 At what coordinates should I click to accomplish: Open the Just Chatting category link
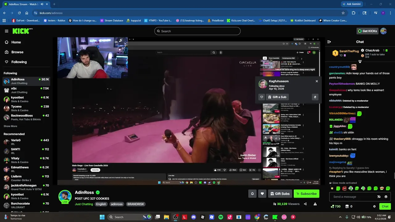[x=84, y=204]
